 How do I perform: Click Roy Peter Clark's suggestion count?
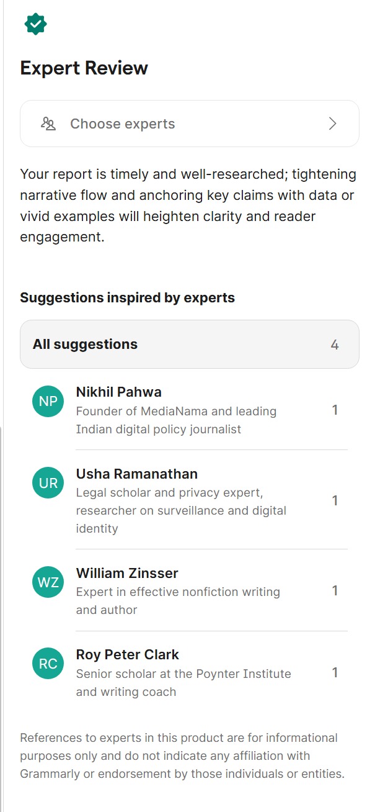coord(335,672)
